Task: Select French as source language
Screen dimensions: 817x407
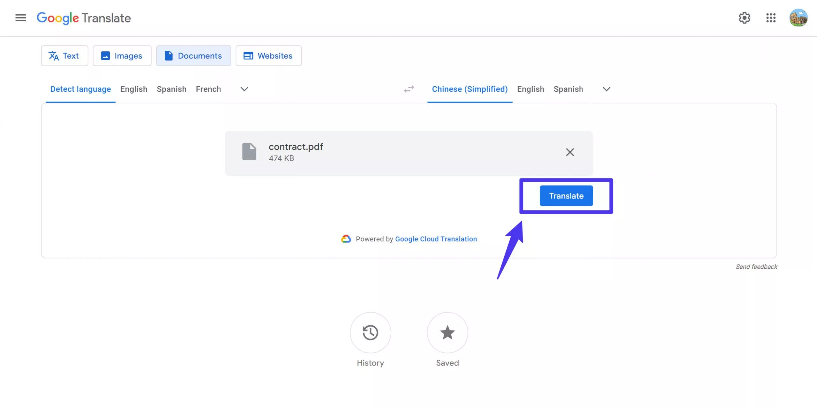Action: 208,89
